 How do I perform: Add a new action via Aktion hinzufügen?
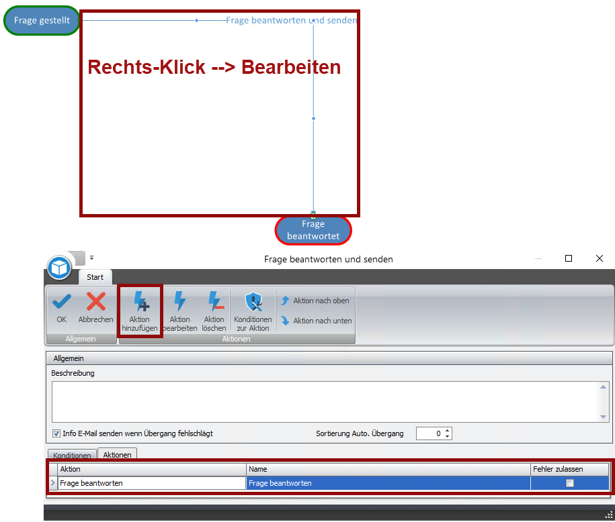(x=140, y=311)
